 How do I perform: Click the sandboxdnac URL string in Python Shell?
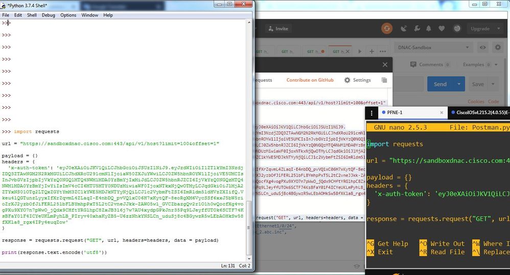[120, 144]
